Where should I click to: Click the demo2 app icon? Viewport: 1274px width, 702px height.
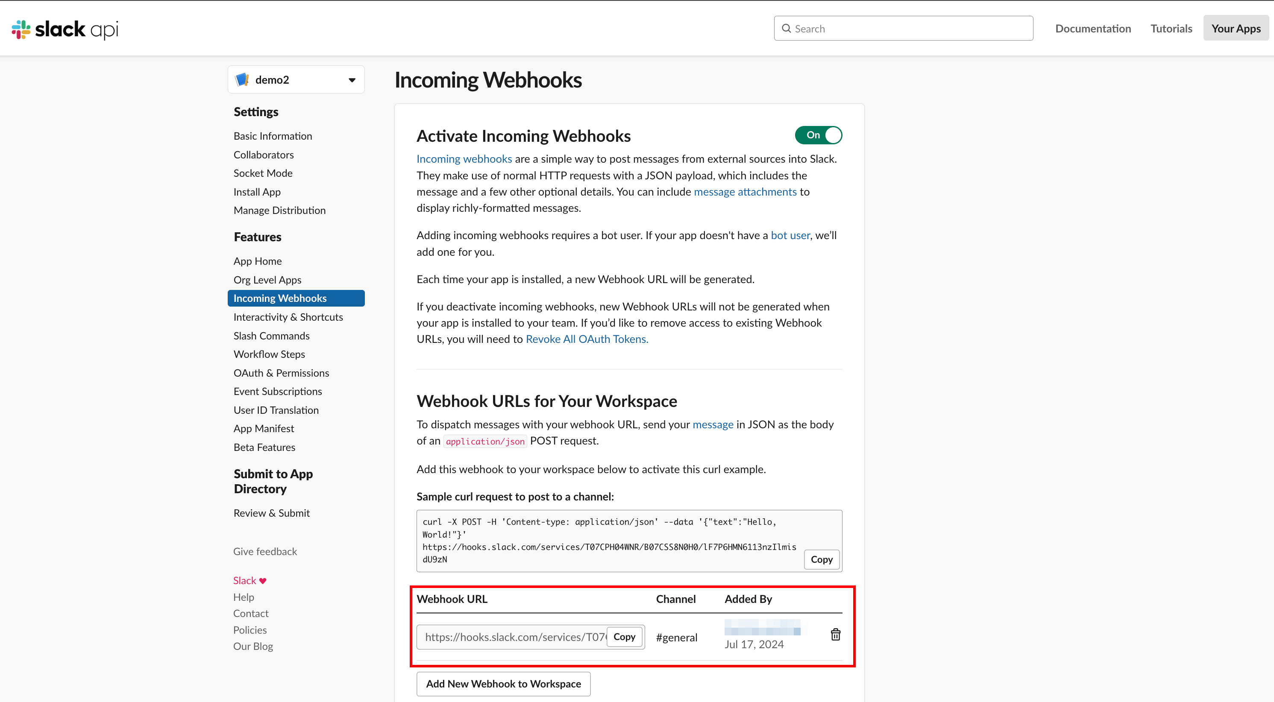point(242,79)
